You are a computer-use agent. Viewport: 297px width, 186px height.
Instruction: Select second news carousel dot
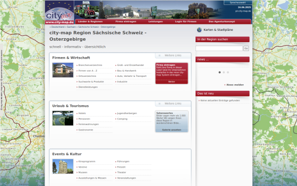(224, 72)
